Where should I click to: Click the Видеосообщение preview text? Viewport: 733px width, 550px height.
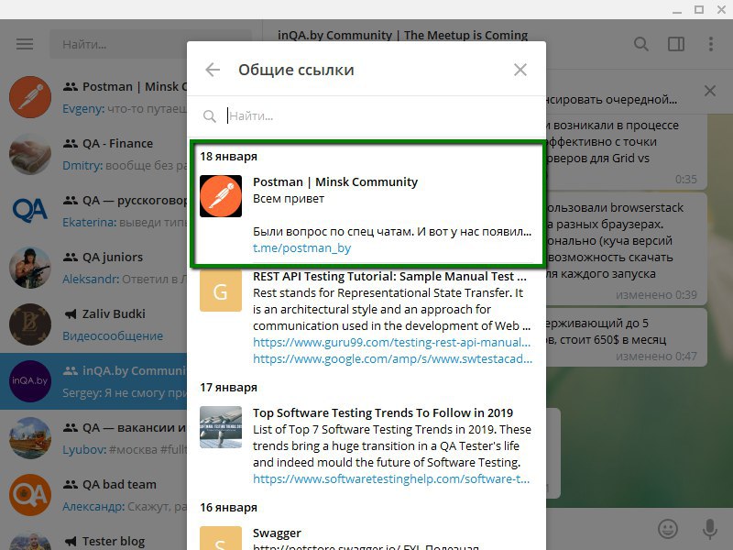[x=113, y=335]
